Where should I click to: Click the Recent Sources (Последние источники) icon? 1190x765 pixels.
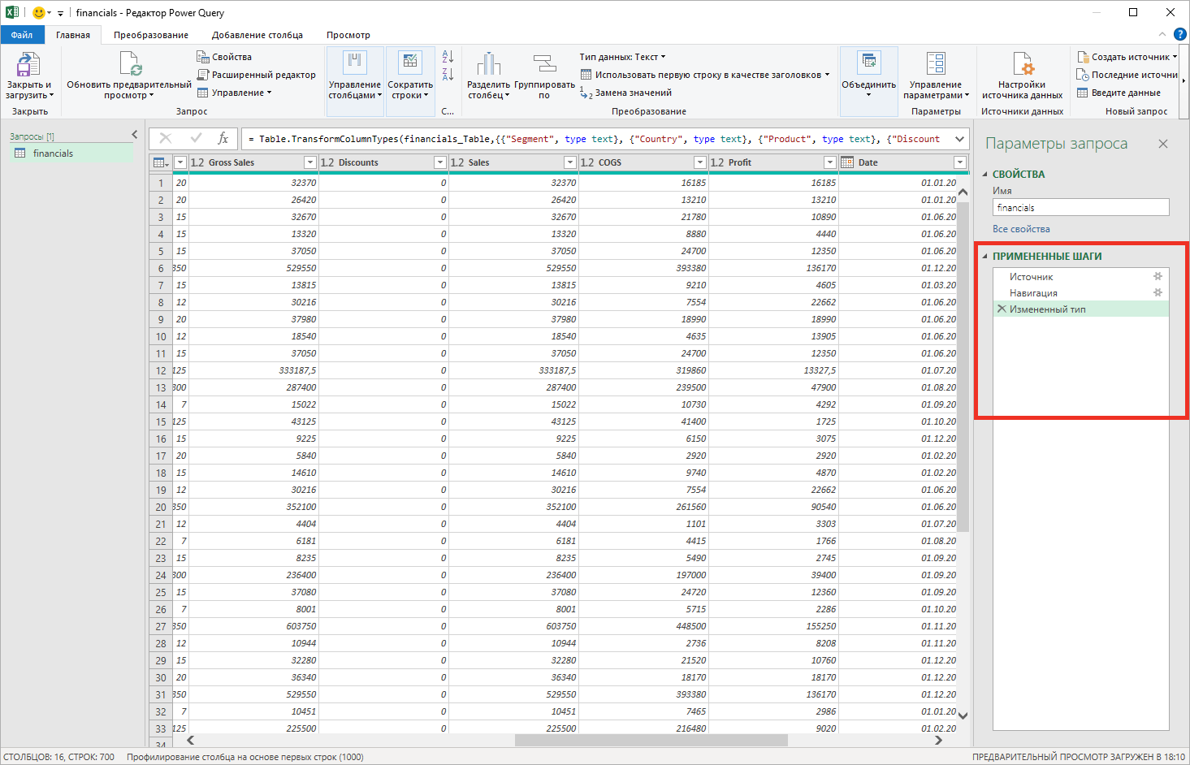coord(1083,75)
